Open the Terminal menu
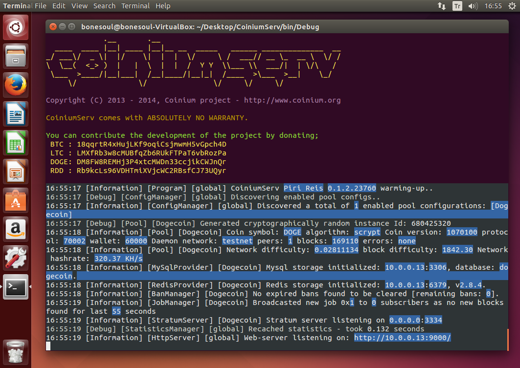Screen dimensions: 520x368 tap(136, 6)
